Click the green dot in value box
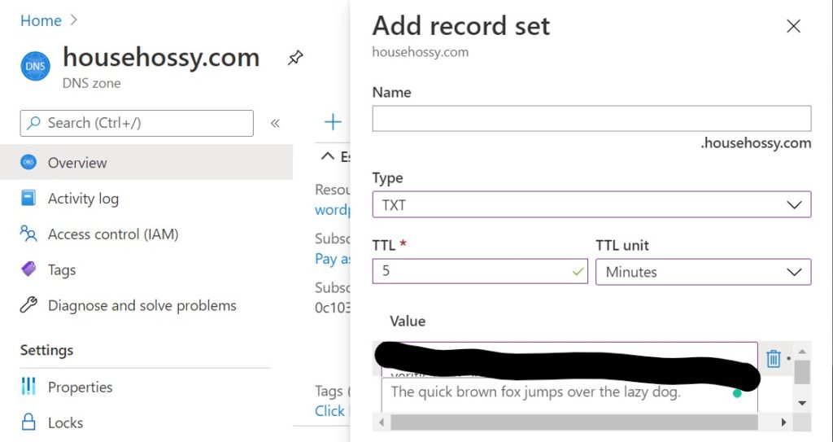 click(737, 394)
